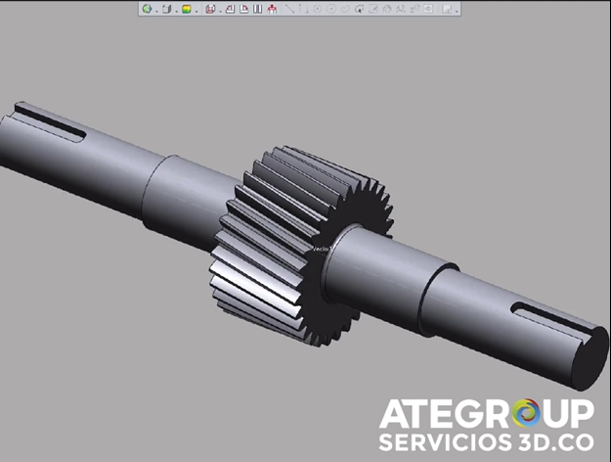Click the lasso selection tool icon
Image resolution: width=611 pixels, height=462 pixels.
(359, 9)
